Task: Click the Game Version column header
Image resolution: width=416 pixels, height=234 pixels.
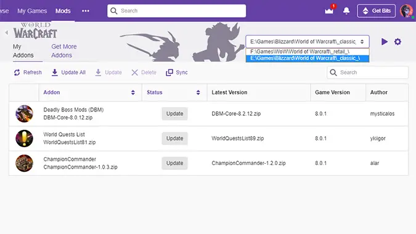Action: coord(332,92)
